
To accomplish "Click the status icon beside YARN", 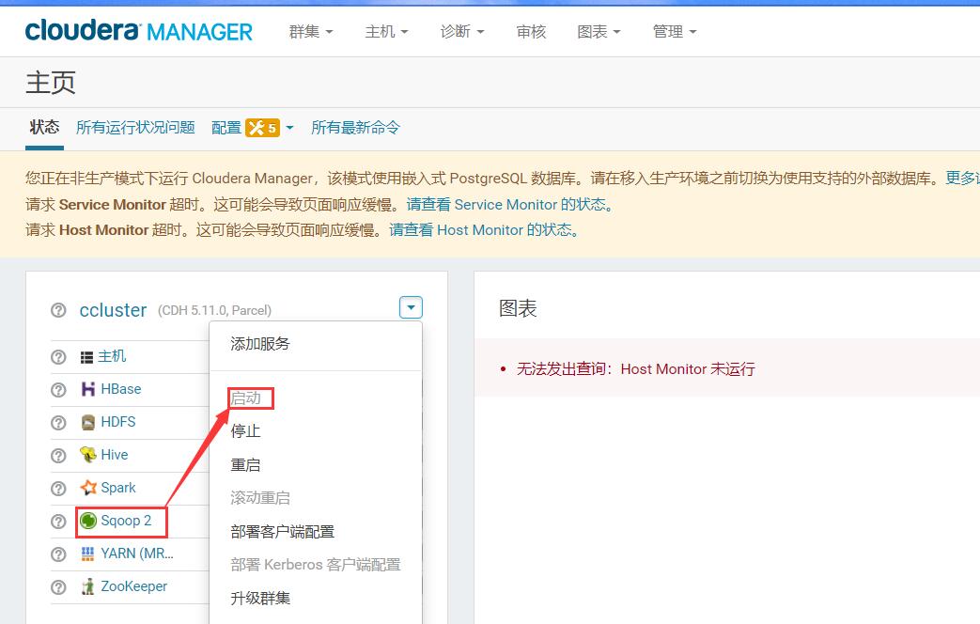I will click(58, 554).
